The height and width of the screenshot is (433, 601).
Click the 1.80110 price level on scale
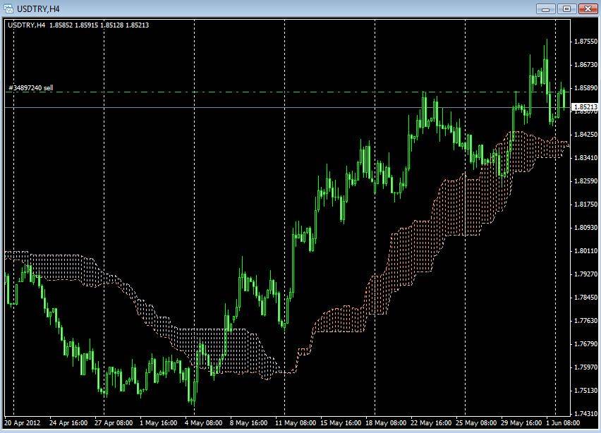point(585,251)
